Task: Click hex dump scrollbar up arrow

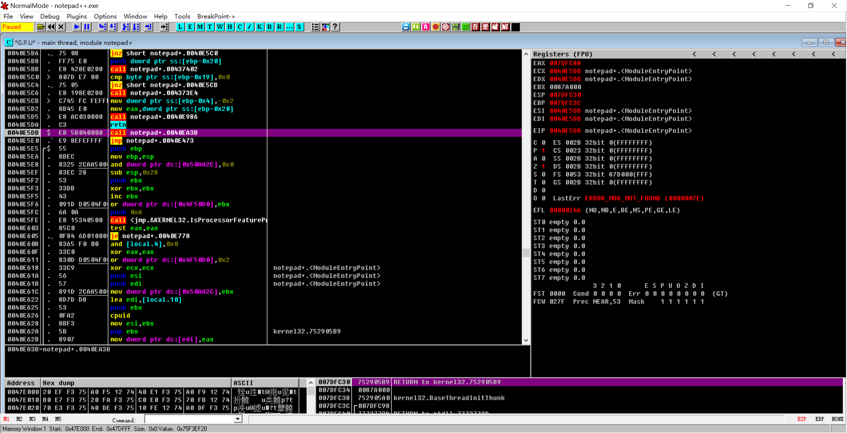Action: 311,383
